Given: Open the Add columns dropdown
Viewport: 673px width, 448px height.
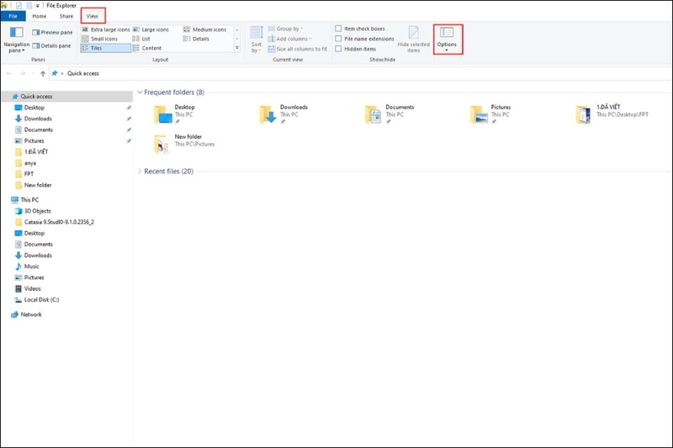Looking at the screenshot, I should [x=289, y=39].
